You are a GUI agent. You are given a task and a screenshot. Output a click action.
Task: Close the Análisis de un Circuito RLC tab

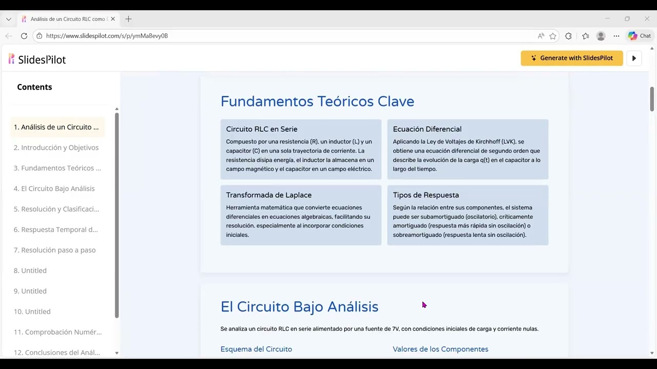pos(113,19)
